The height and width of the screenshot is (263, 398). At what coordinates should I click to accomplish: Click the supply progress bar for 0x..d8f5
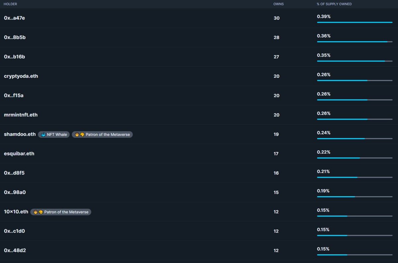point(355,177)
